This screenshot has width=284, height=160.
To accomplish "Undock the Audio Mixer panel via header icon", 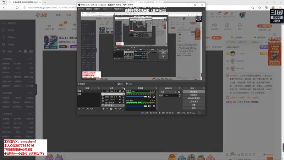I will (156, 88).
